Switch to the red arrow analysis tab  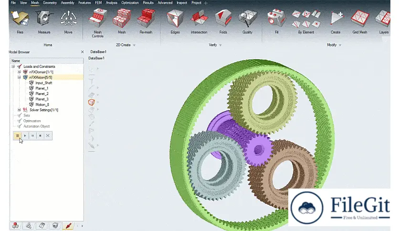68,225
